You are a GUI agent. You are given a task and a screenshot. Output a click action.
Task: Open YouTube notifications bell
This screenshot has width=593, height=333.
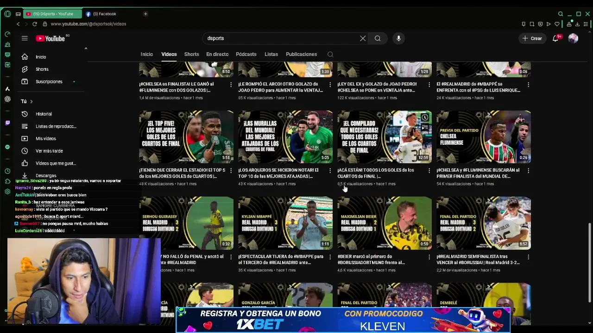coord(555,38)
